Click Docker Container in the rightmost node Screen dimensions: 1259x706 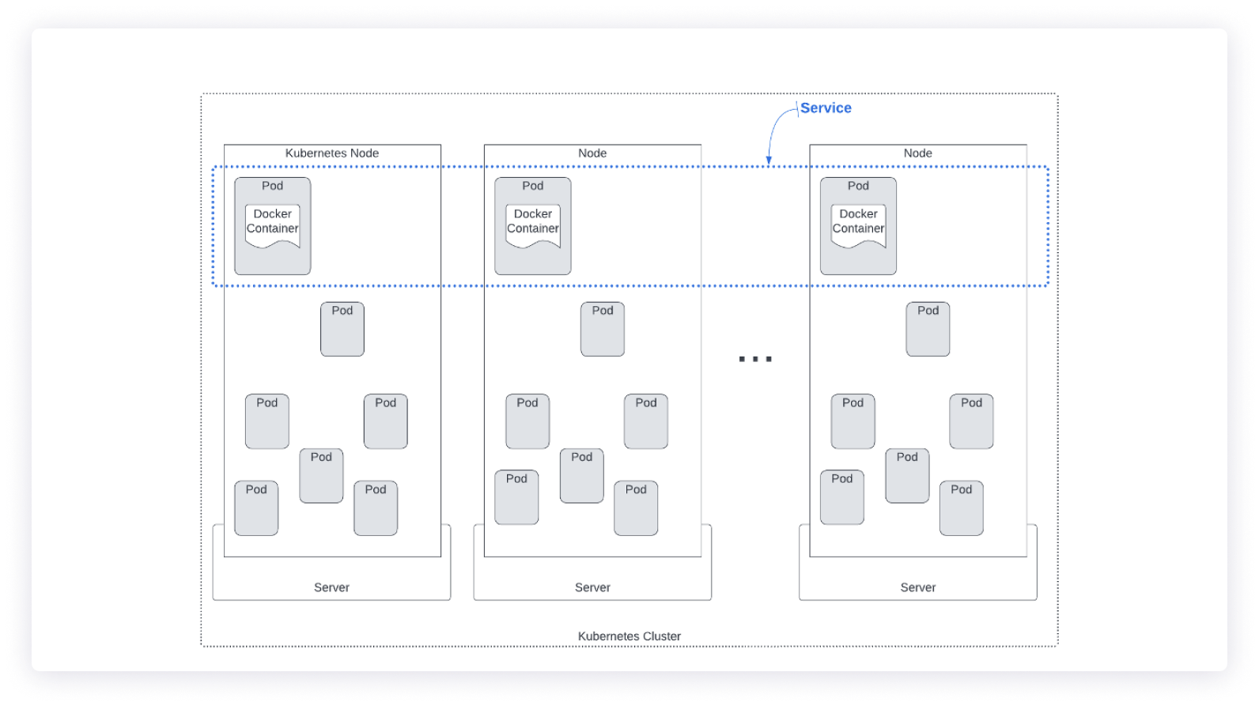[x=859, y=225]
